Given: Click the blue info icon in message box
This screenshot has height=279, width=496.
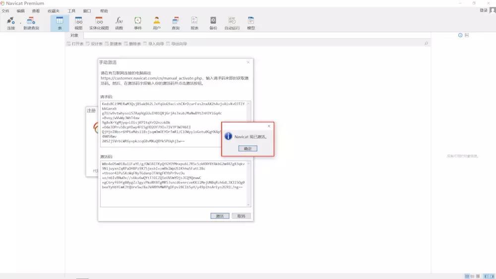Looking at the screenshot, I should click(x=228, y=136).
